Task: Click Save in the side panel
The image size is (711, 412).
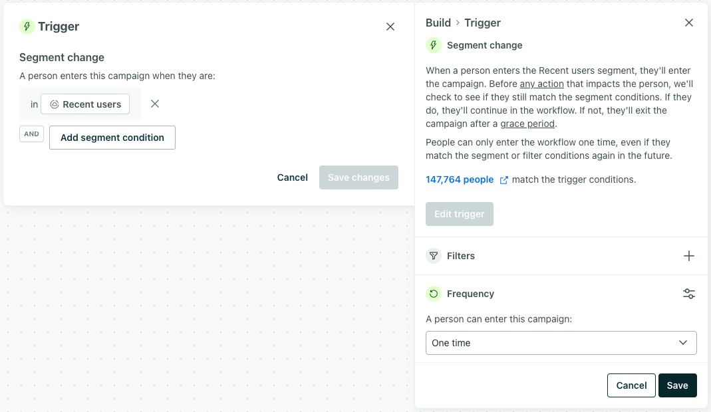Action: click(x=677, y=385)
